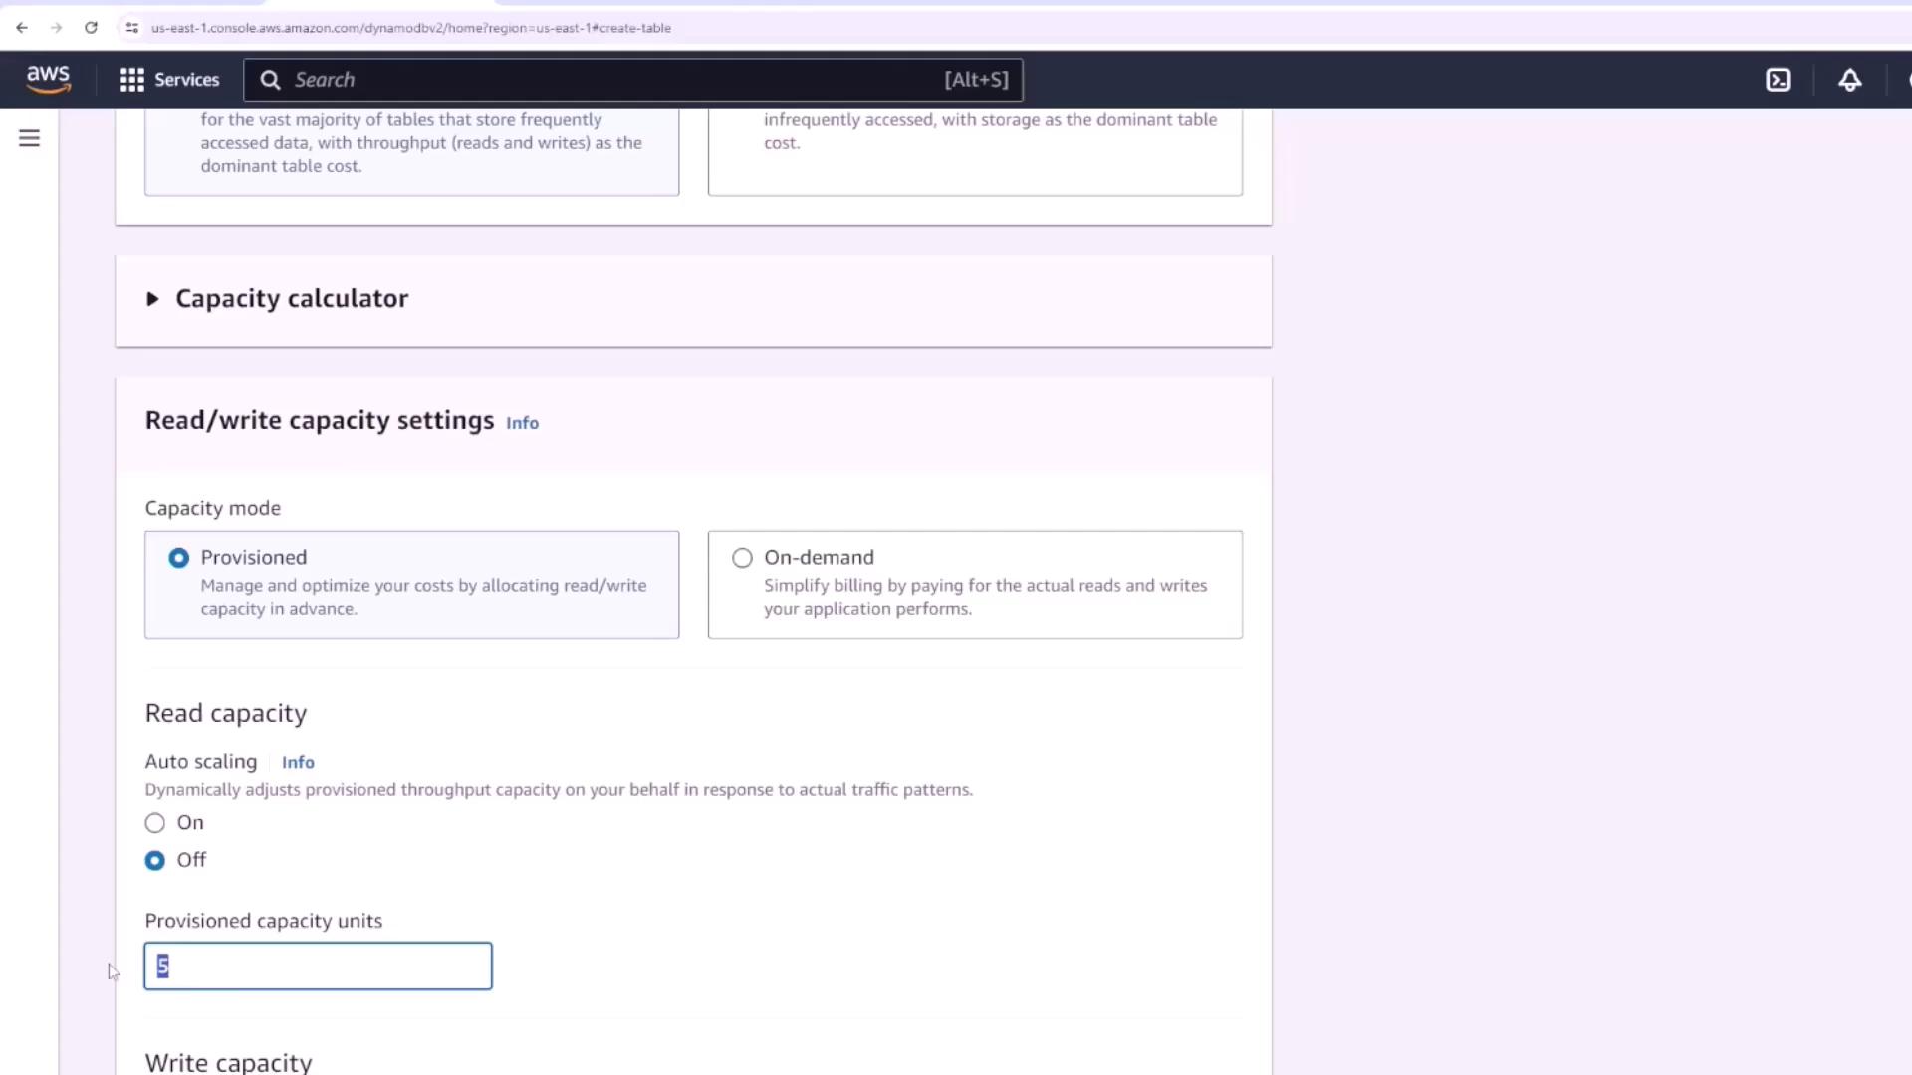The image size is (1912, 1075).
Task: Reload the page with the refresh icon
Action: 91,28
